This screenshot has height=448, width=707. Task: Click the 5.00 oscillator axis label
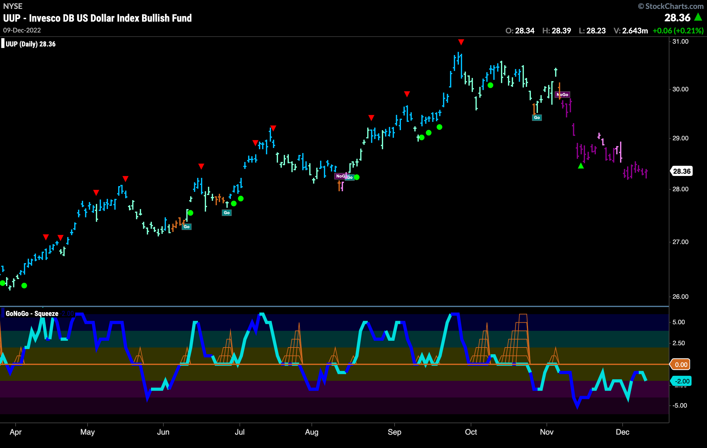coord(678,322)
